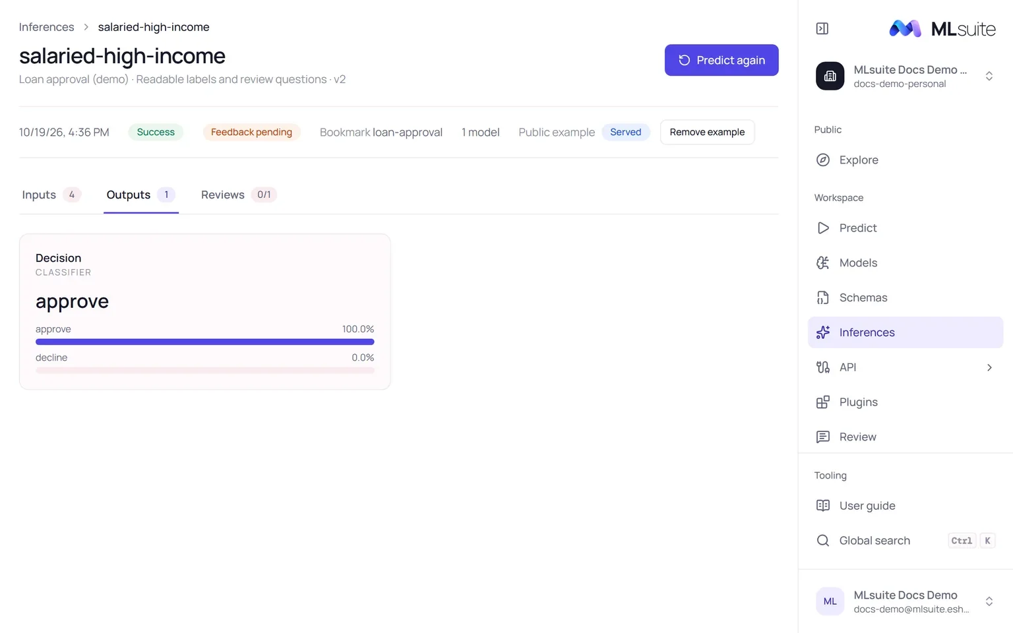Click the Explore compass icon

823,160
